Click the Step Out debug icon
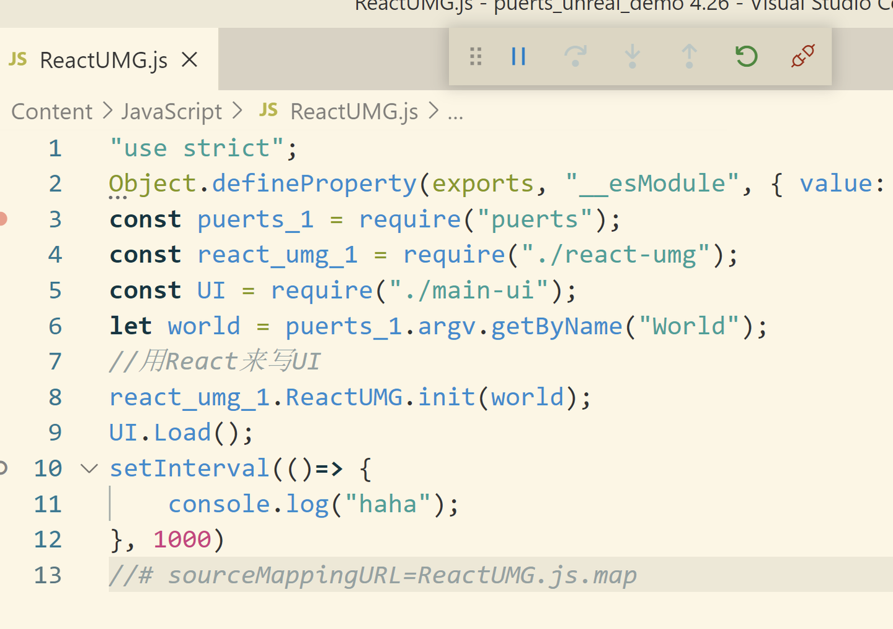893x629 pixels. click(x=689, y=56)
